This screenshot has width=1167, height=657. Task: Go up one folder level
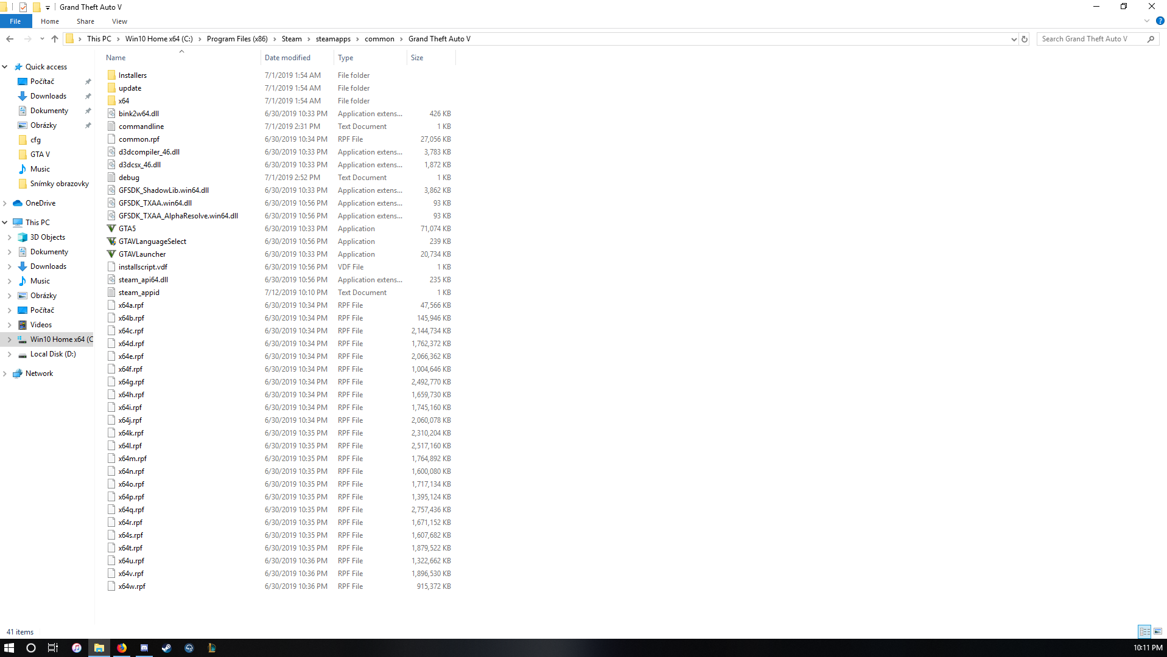(x=55, y=39)
